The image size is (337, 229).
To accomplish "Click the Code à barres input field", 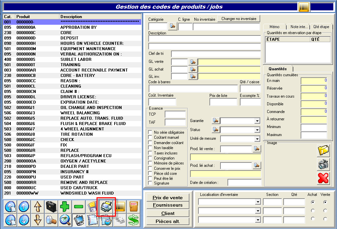I will coord(193,89).
